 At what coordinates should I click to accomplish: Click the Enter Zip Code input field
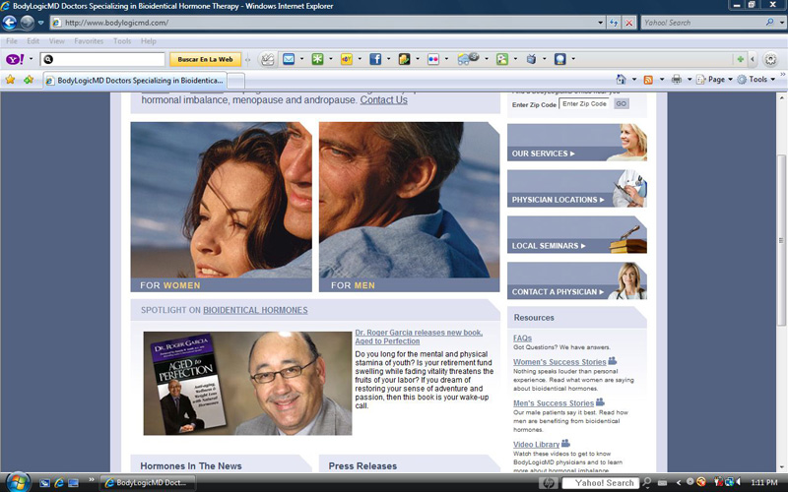[x=583, y=103]
